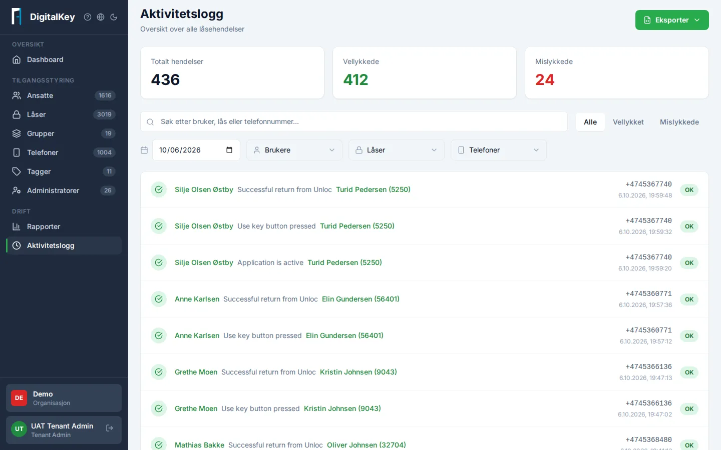Click the success check icon for Silje 19:59:48

[x=159, y=189]
